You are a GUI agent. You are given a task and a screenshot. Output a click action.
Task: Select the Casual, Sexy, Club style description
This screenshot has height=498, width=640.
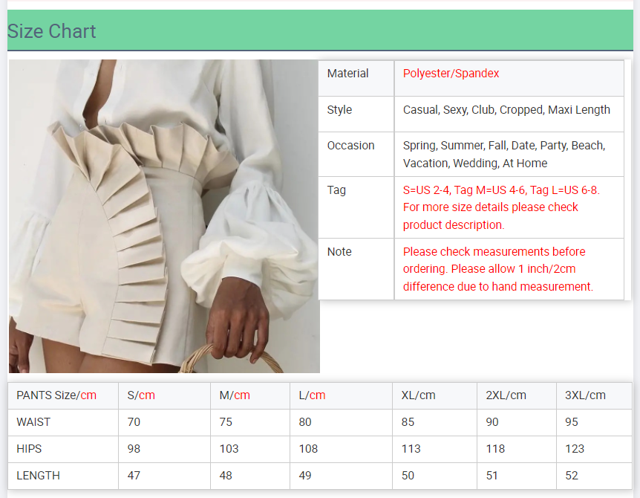(x=506, y=110)
